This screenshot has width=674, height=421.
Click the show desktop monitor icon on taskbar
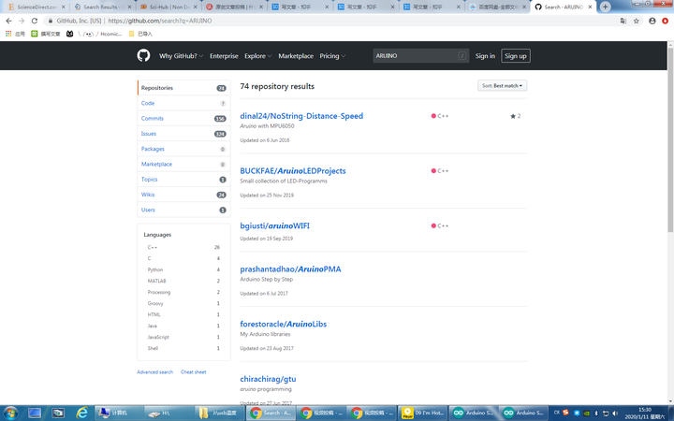point(35,413)
